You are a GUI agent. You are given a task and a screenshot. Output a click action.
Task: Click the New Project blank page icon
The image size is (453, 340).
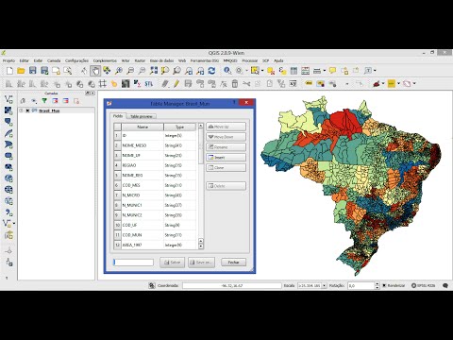coord(9,71)
